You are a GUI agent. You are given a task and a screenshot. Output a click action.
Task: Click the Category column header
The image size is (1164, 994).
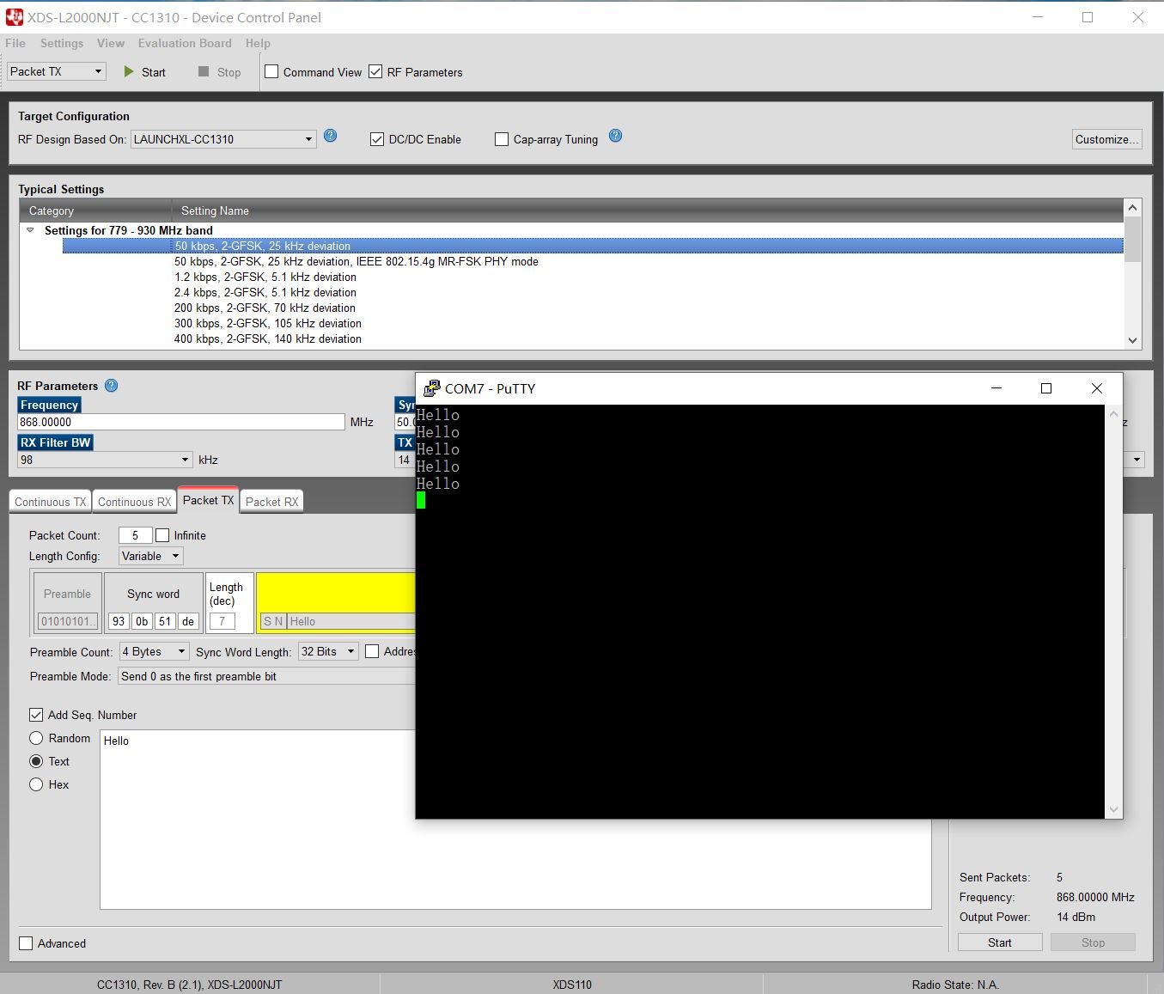[95, 210]
